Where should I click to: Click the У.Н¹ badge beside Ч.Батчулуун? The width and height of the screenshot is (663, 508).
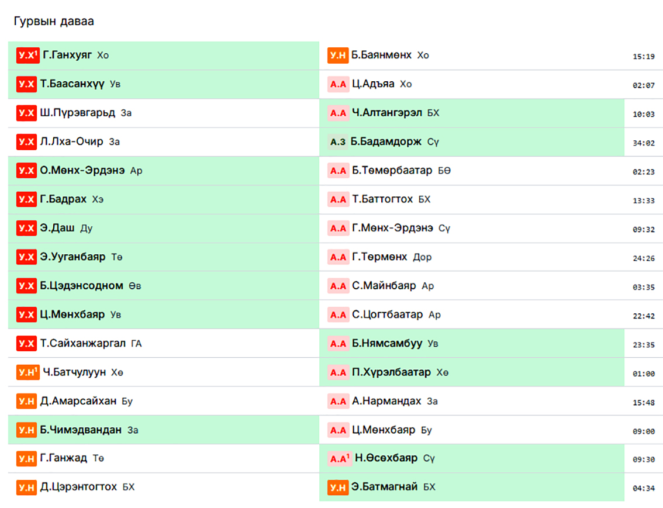coord(27,372)
